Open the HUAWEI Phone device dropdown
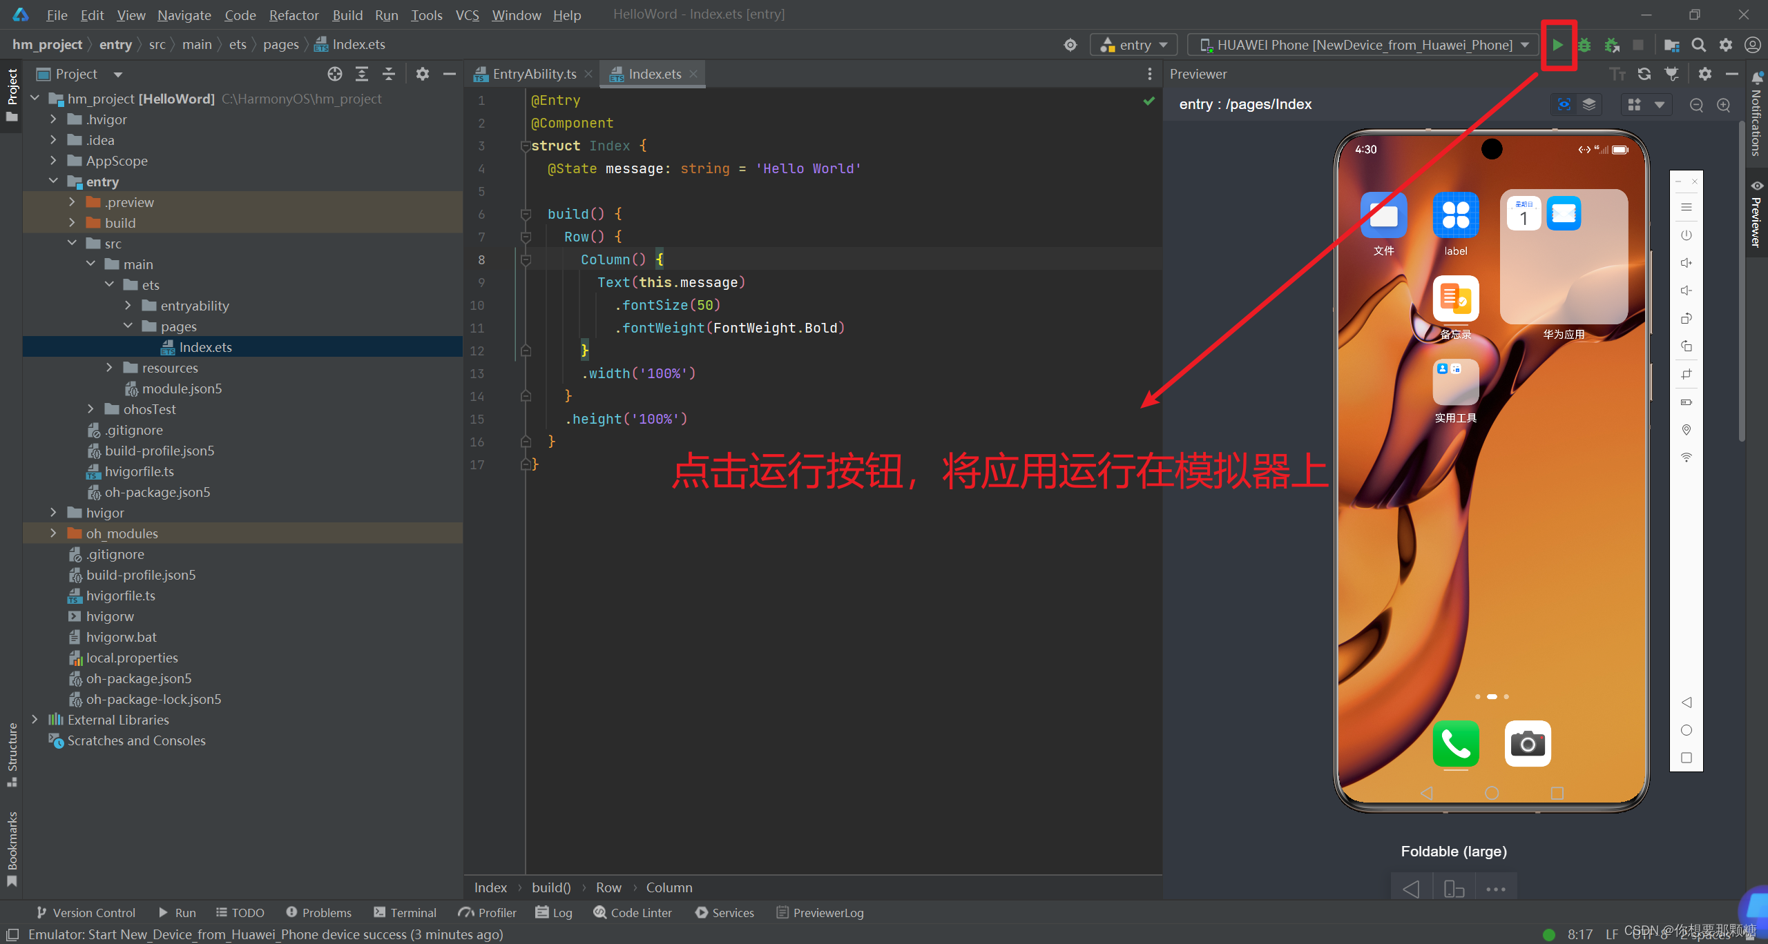This screenshot has width=1768, height=944. click(1365, 45)
